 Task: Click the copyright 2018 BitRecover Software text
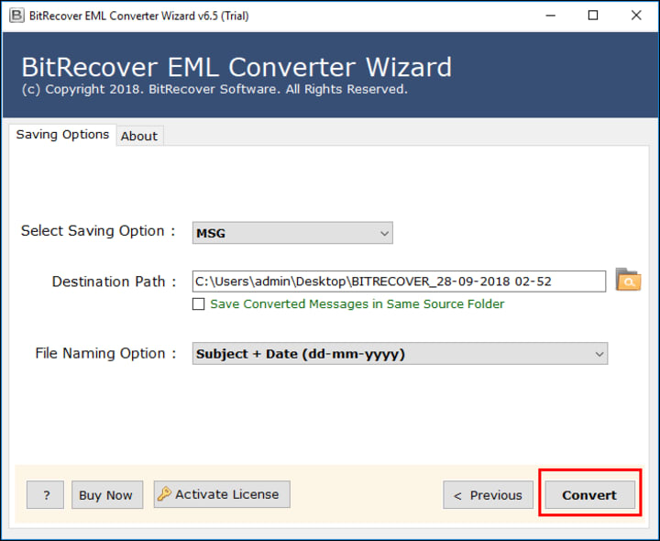coord(214,89)
